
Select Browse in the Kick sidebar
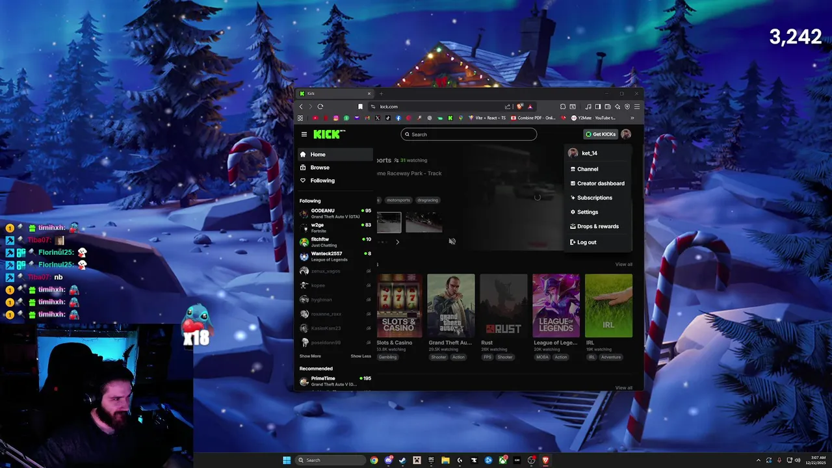click(x=335, y=167)
